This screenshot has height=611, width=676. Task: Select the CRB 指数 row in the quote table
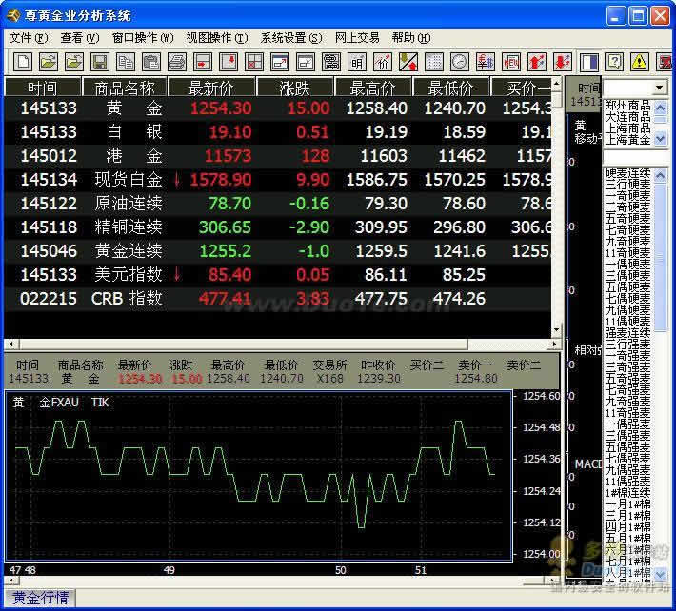click(278, 299)
